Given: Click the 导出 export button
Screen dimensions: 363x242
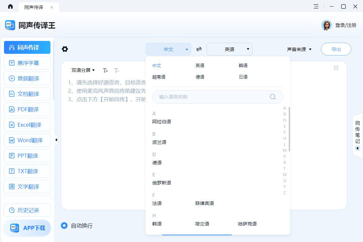Looking at the screenshot, I should tap(336, 49).
